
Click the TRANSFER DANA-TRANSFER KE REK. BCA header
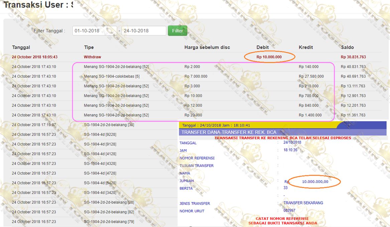coord(229,132)
